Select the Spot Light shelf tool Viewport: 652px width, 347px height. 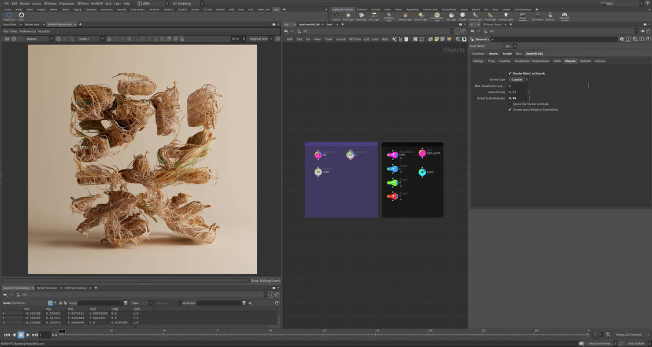point(361,16)
